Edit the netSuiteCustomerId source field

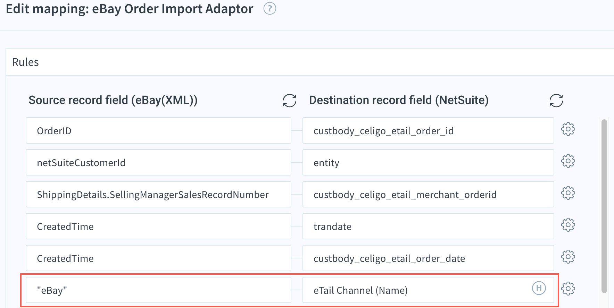click(158, 162)
